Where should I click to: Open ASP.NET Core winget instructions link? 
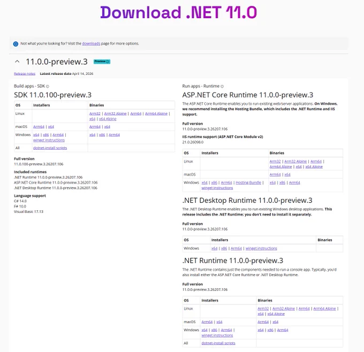pos(217,188)
